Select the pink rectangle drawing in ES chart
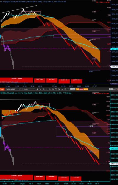This screenshot has height=185, width=118. click(31, 13)
